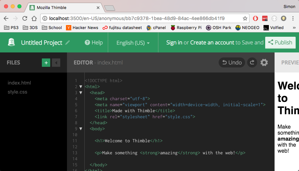
Task: Edit project name with pencil icon
Action: tap(68, 43)
